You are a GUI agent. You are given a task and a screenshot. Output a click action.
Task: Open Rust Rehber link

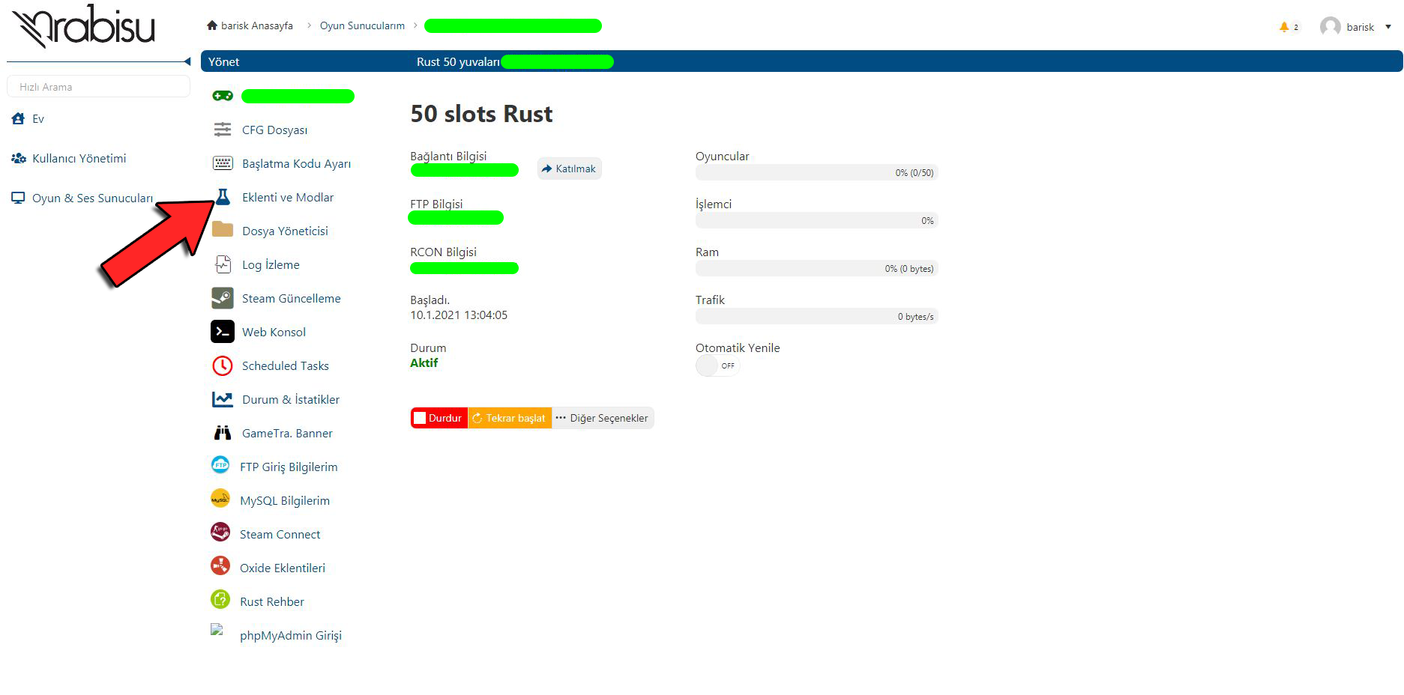pos(271,601)
